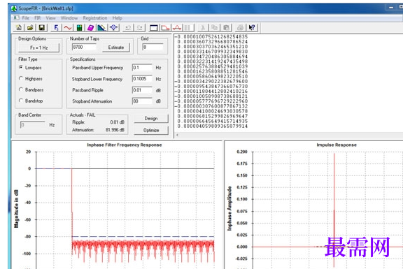
Task: Click the magenta book toolbar icon
Action: click(x=90, y=27)
